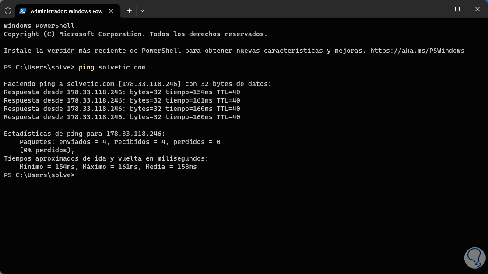
Task: Click the 'Paquetes: enviados = 4' line
Action: click(x=120, y=142)
